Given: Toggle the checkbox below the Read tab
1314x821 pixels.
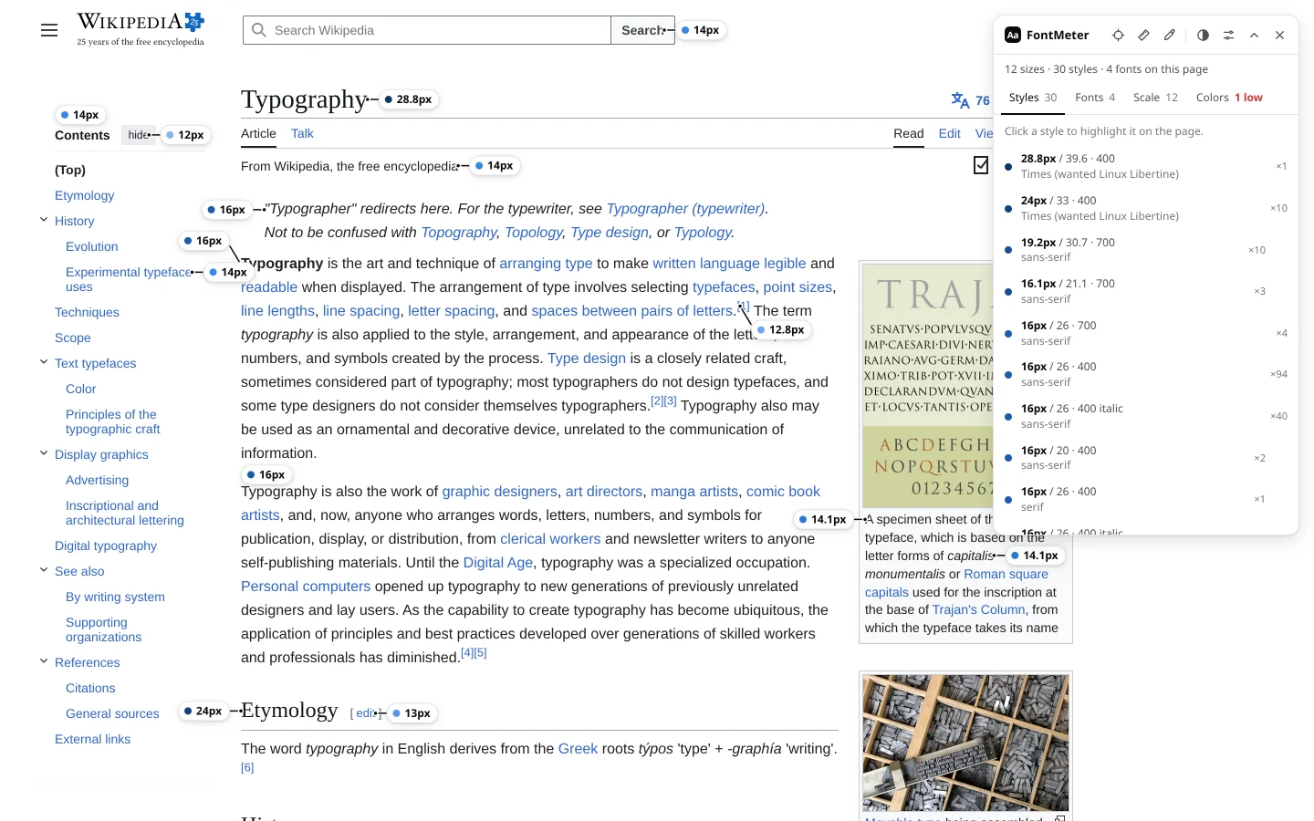Looking at the screenshot, I should click(981, 165).
